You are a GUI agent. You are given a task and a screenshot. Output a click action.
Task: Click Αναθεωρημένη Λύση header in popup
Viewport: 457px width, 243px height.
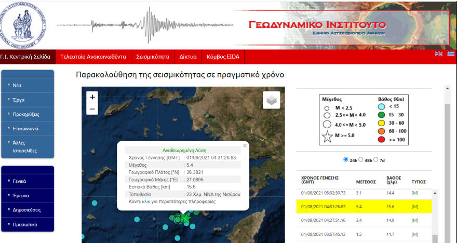coord(184,151)
